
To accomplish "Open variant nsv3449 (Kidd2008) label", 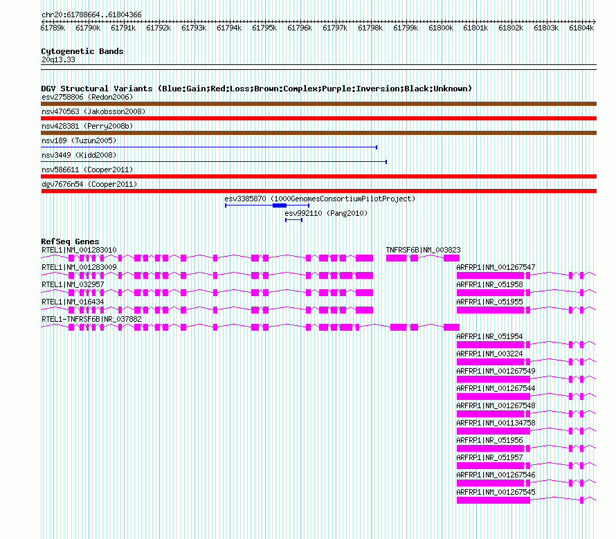I will click(79, 155).
